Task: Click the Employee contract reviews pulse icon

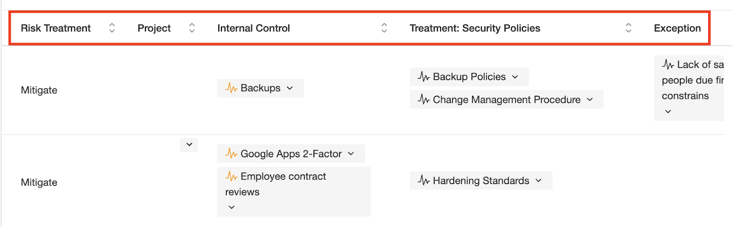Action: (x=231, y=176)
